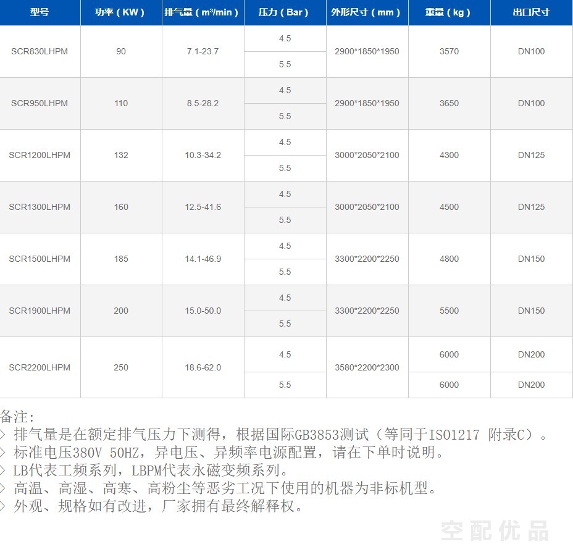The width and height of the screenshot is (573, 552).
Task: Click dimensions 3000*2050*2100 in SCR1200LHPM row
Action: (x=367, y=155)
